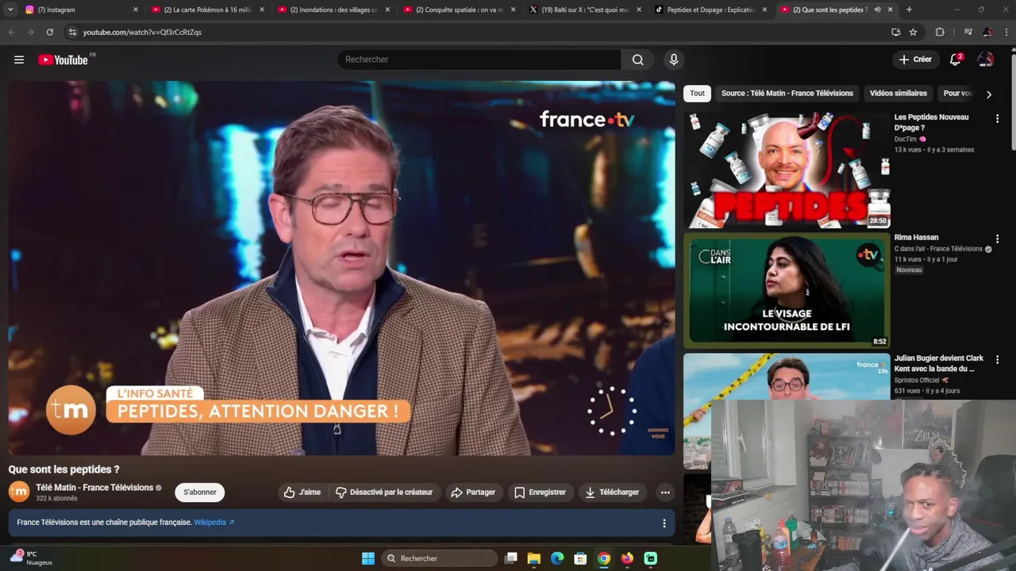Click the video player to pause

[x=341, y=268]
